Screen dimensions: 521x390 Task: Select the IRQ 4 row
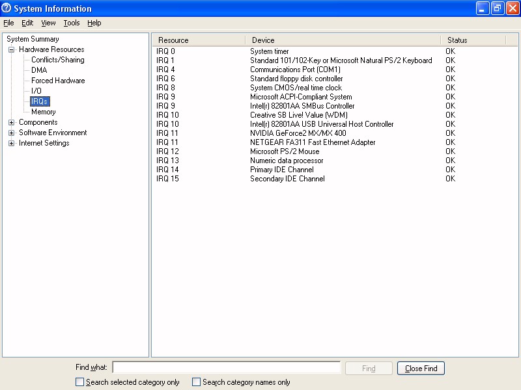pyautogui.click(x=335, y=70)
